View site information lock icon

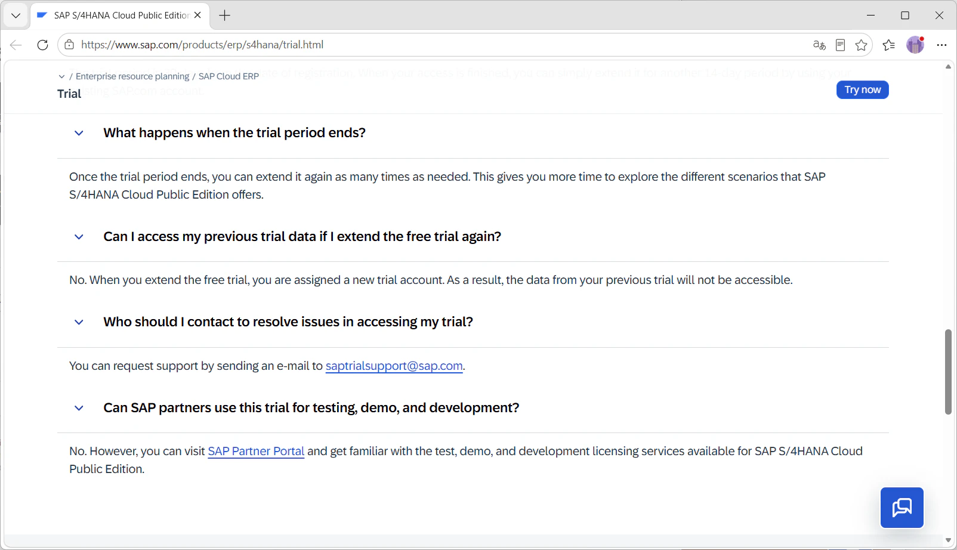pyautogui.click(x=69, y=45)
